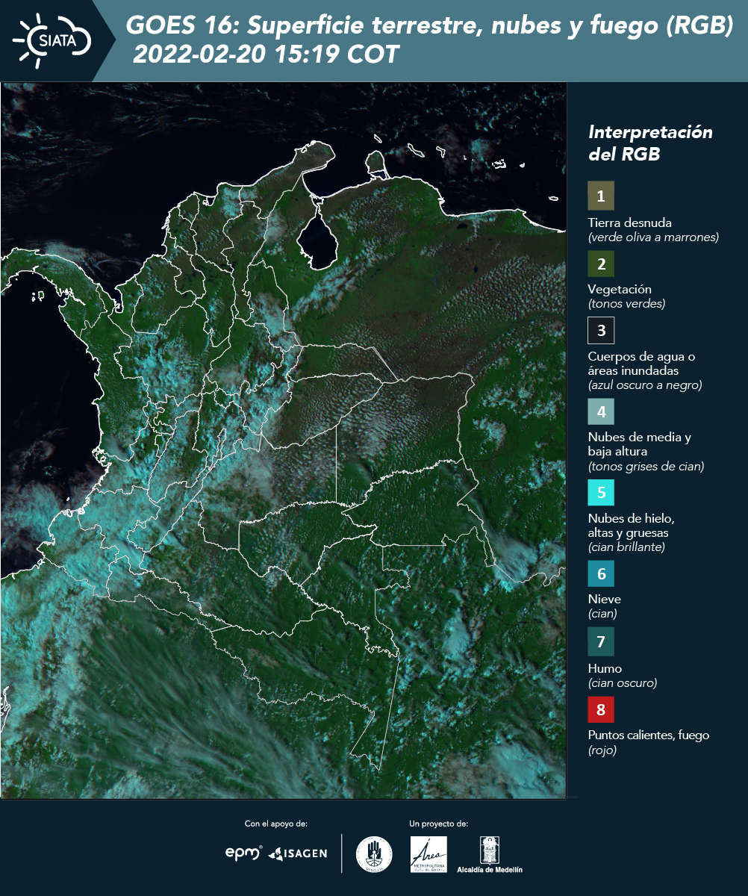
Task: Click the GOES 16 title text
Action: pyautogui.click(x=430, y=26)
